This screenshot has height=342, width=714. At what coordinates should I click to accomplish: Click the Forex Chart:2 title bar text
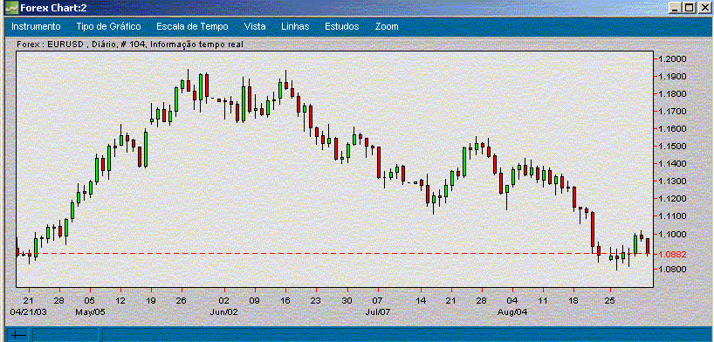coord(54,8)
